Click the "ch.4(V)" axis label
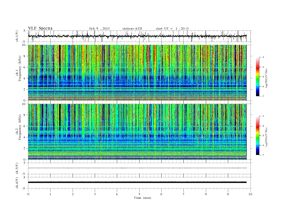This screenshot has height=218, width=282. click(x=17, y=183)
